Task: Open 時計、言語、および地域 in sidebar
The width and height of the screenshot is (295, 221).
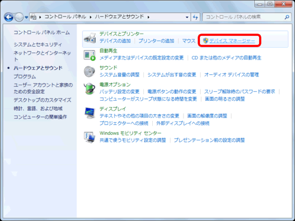Action: [x=38, y=108]
